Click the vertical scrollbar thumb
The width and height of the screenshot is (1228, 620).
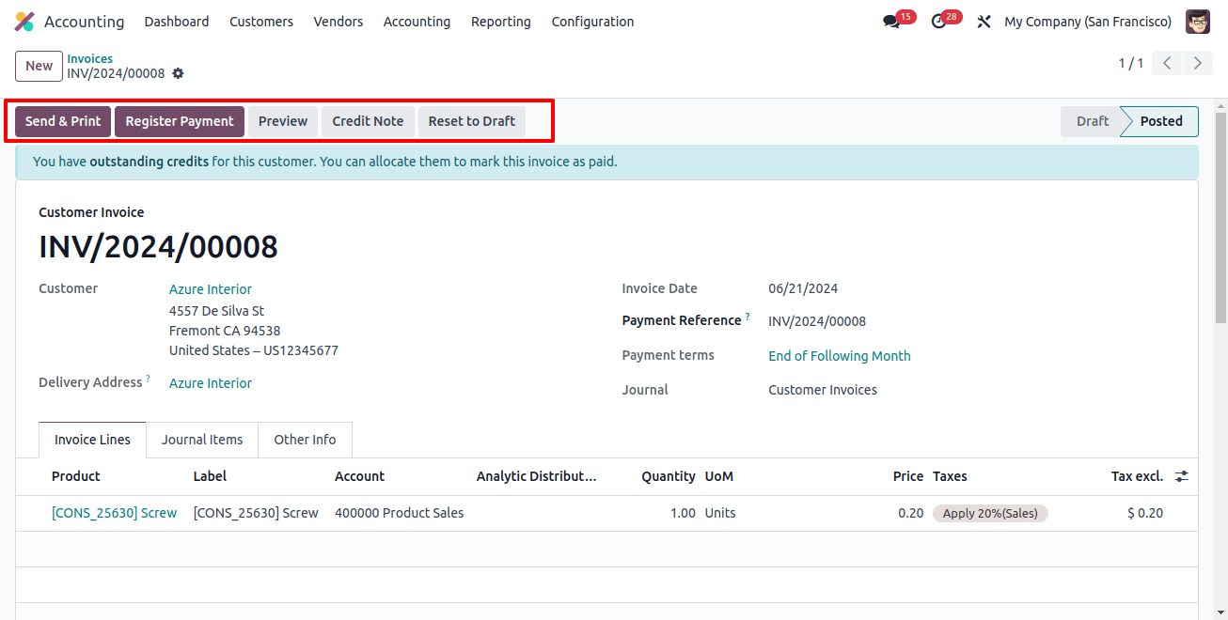coord(1221,218)
